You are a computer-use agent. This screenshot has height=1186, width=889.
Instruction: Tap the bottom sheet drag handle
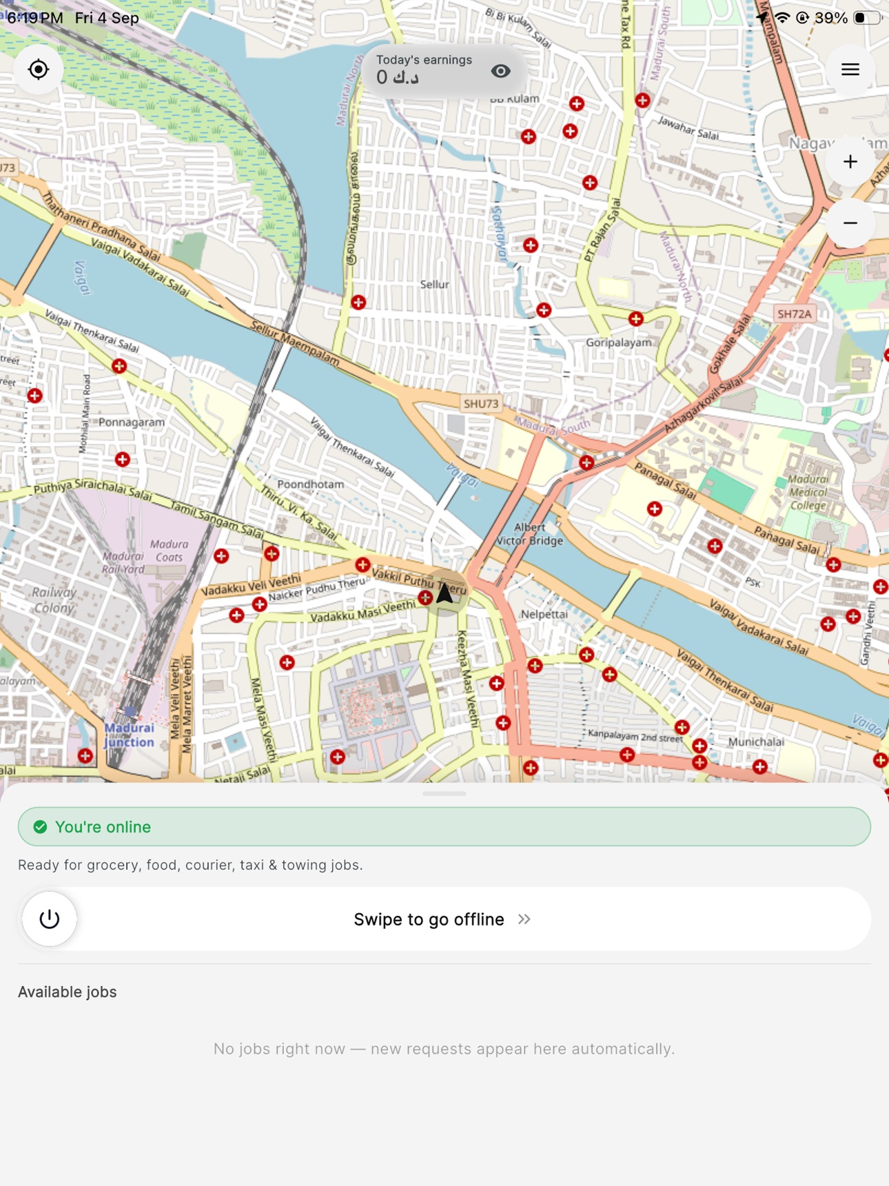[444, 793]
